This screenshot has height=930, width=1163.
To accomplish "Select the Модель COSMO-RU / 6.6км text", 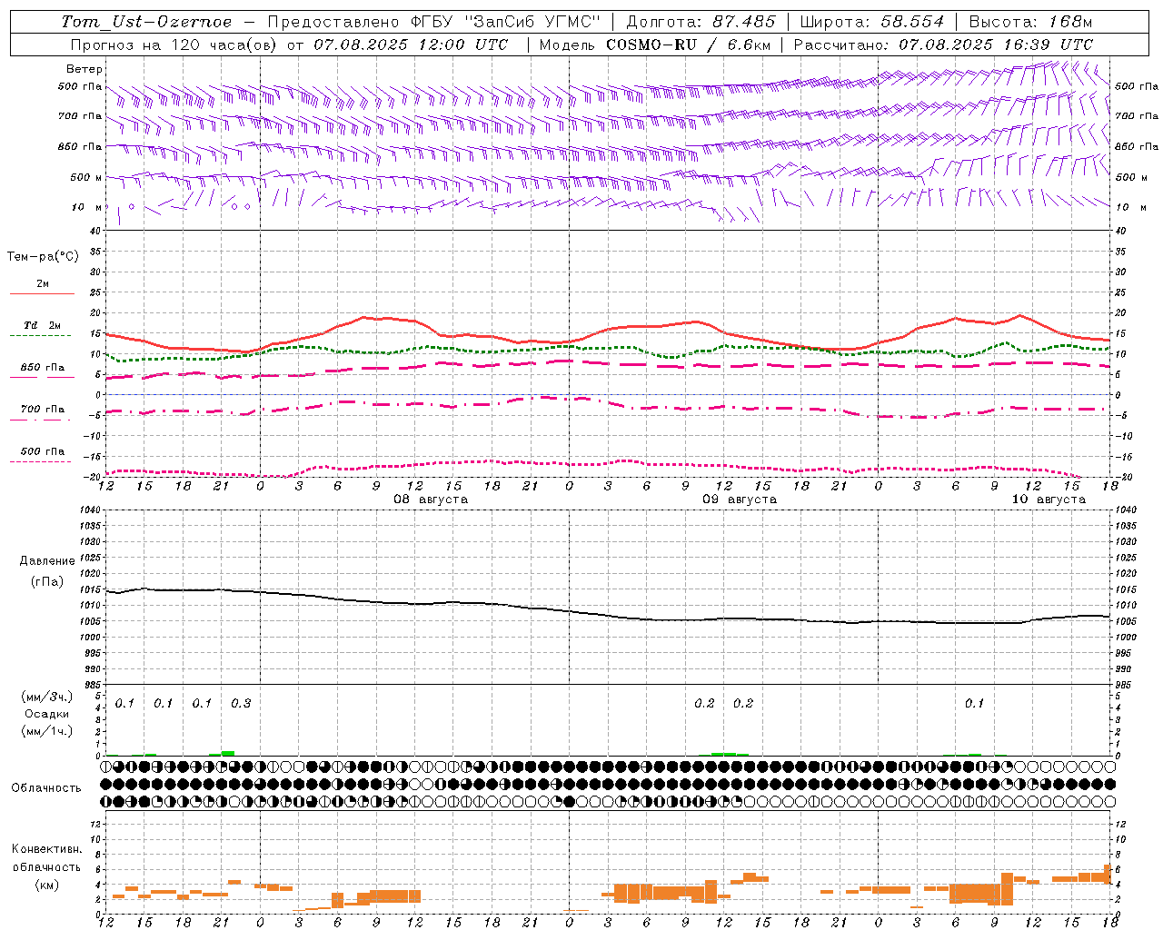I will pyautogui.click(x=655, y=45).
